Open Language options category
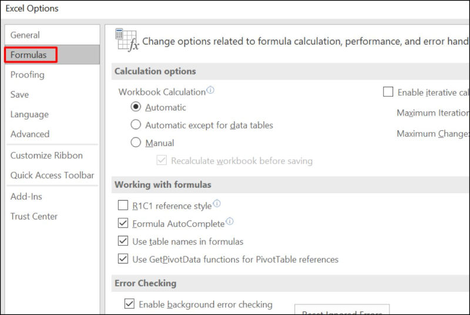The width and height of the screenshot is (470, 315). point(52,114)
